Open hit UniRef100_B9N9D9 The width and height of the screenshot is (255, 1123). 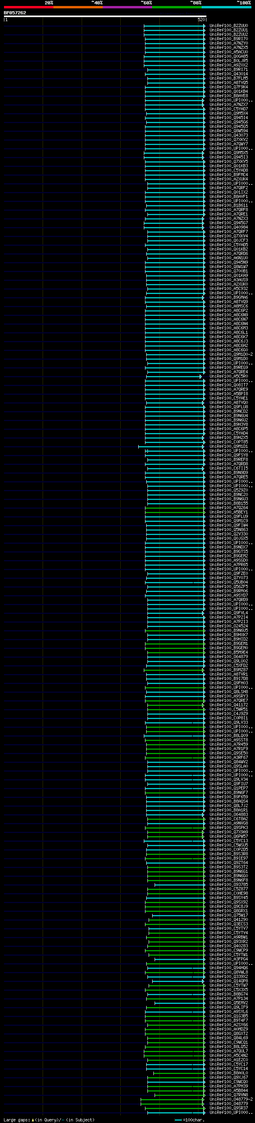(228, 472)
